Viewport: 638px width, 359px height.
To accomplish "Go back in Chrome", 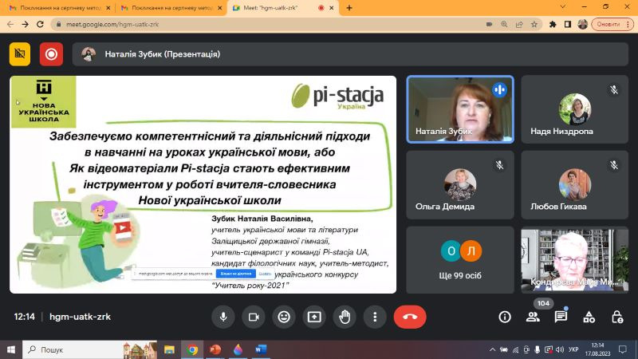I will coord(10,25).
